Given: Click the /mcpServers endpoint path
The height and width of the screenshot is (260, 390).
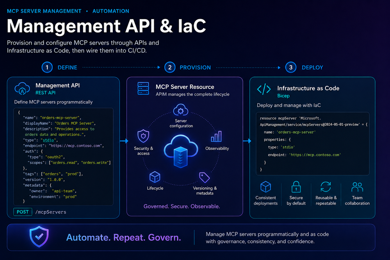Looking at the screenshot, I should point(51,212).
